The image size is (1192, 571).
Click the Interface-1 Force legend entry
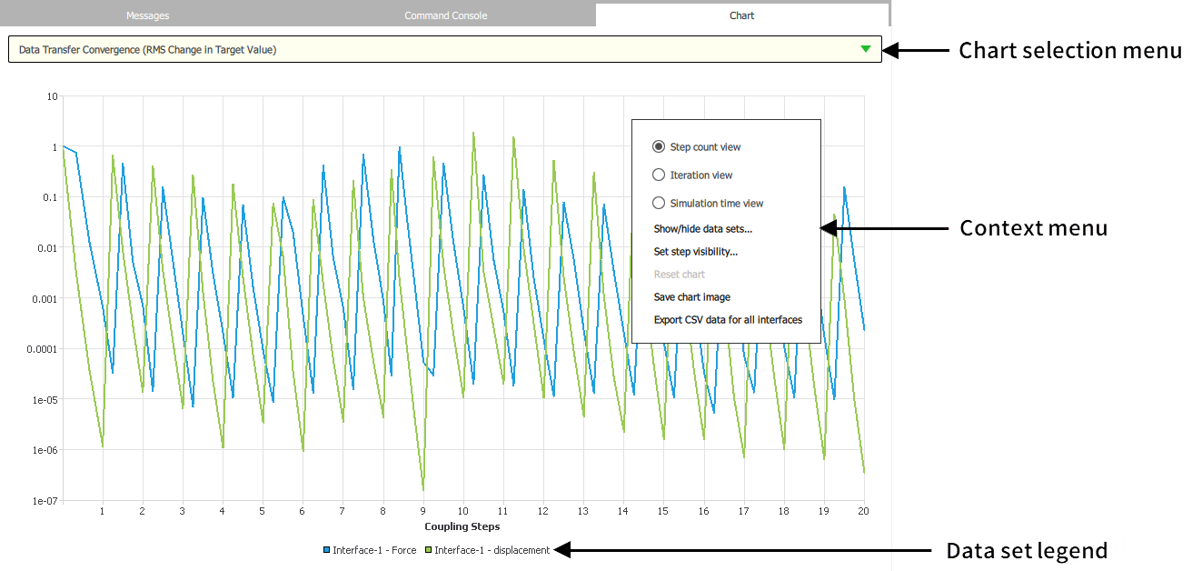[x=372, y=549]
